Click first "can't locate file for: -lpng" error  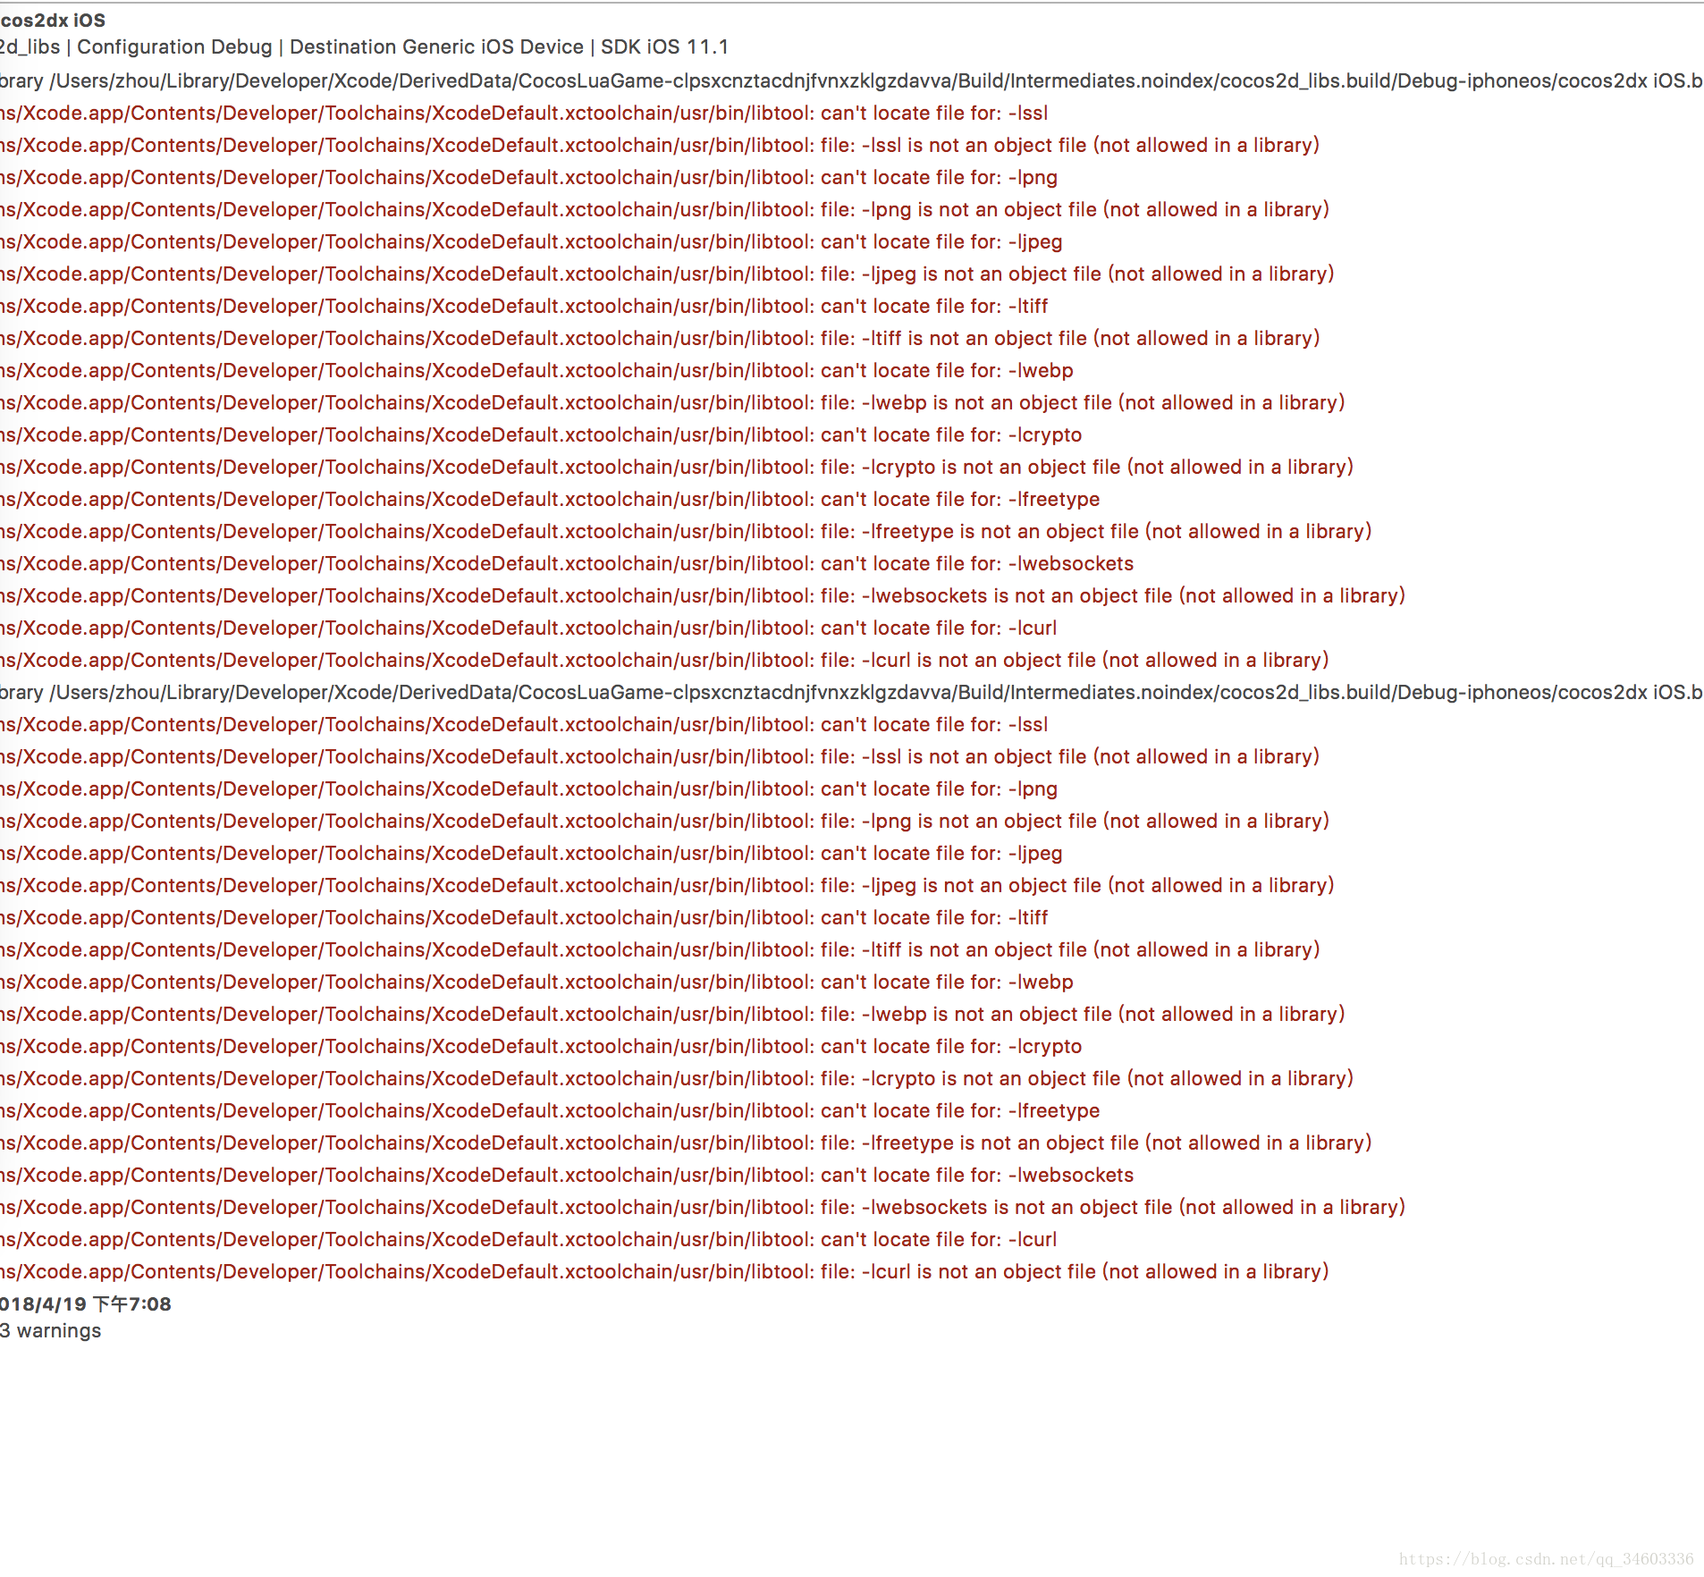point(529,177)
